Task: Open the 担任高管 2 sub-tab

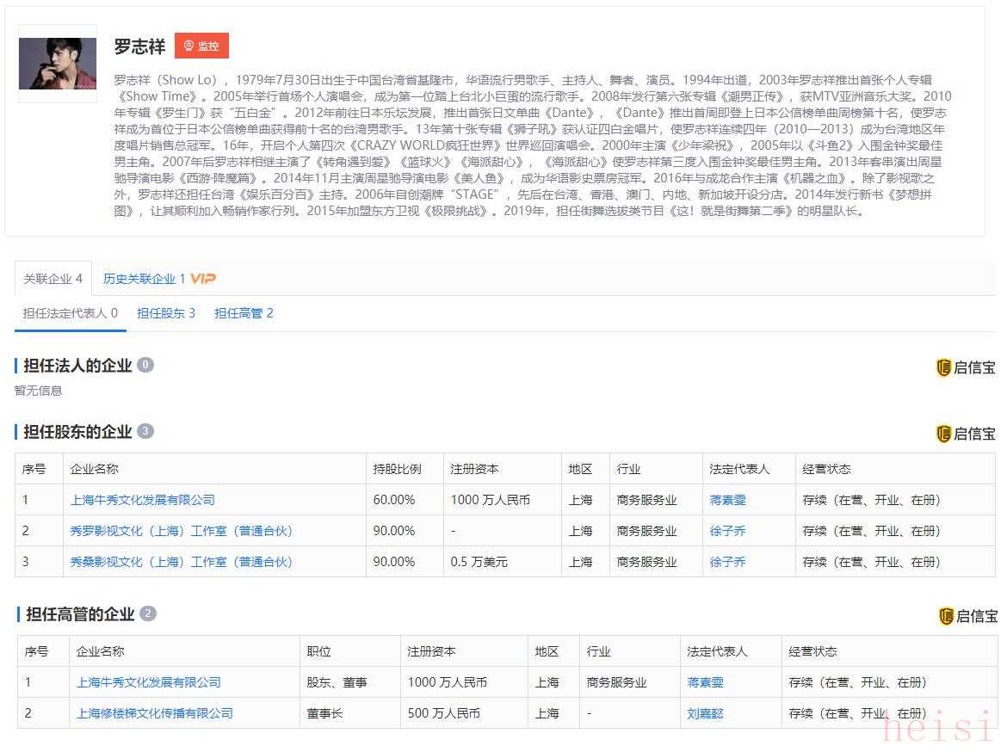Action: tap(244, 313)
